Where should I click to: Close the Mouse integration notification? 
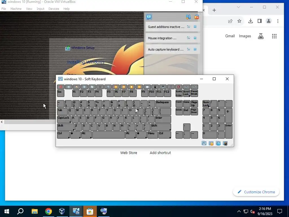point(195,38)
